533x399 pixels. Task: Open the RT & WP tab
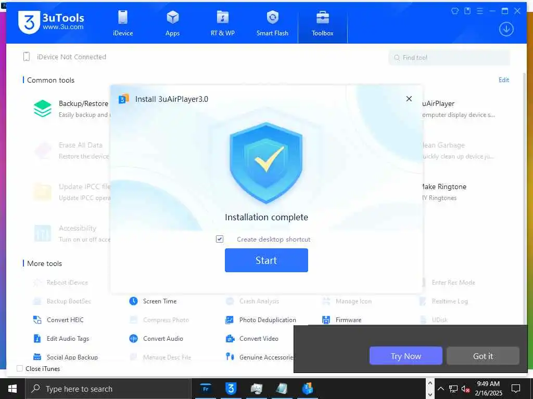[x=222, y=23]
